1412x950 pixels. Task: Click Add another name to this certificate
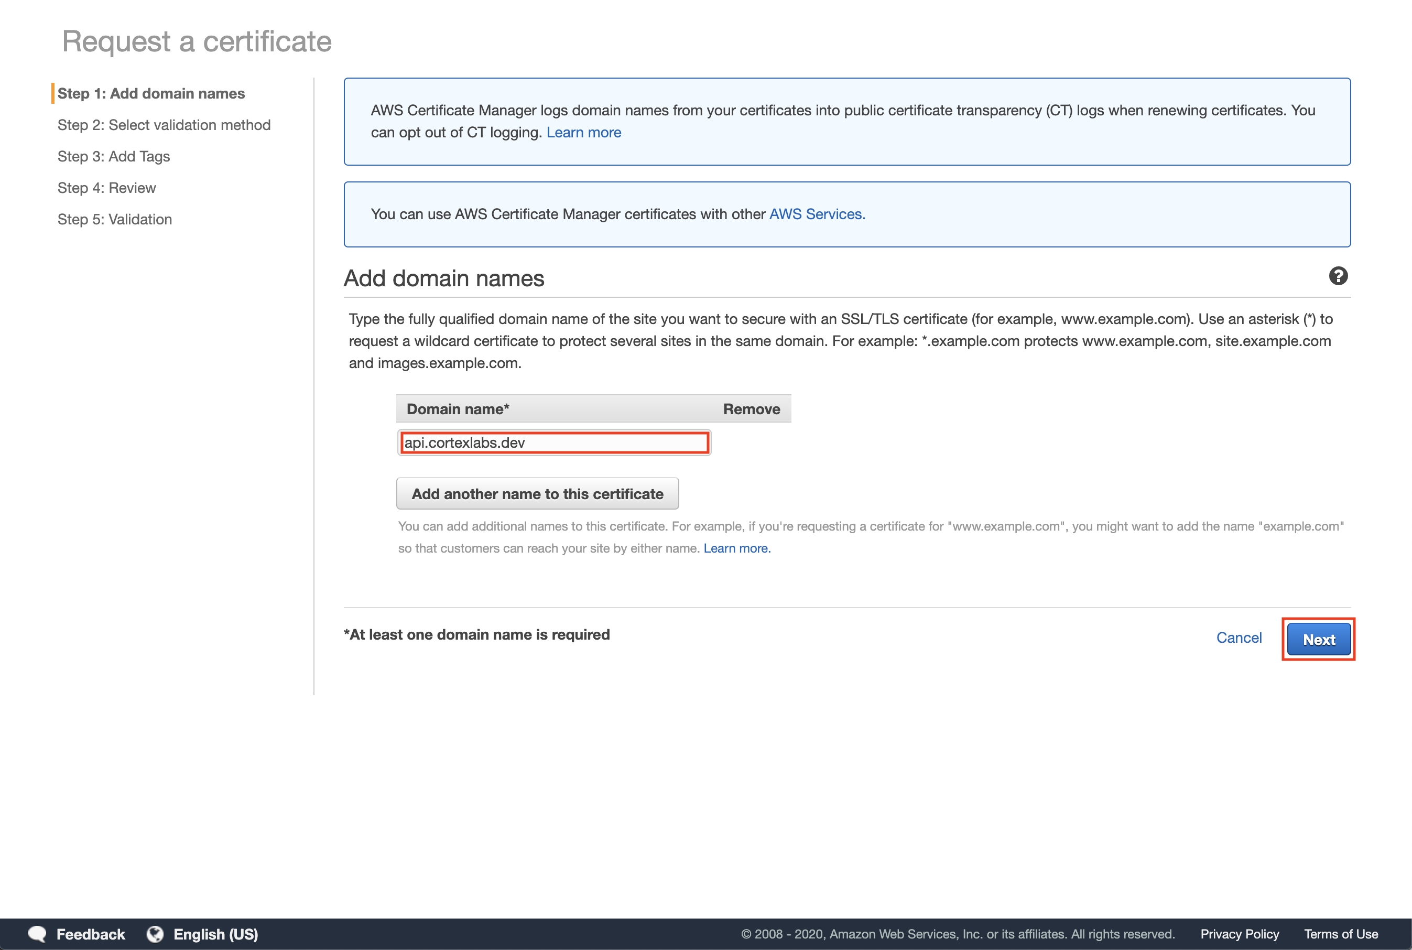537,494
